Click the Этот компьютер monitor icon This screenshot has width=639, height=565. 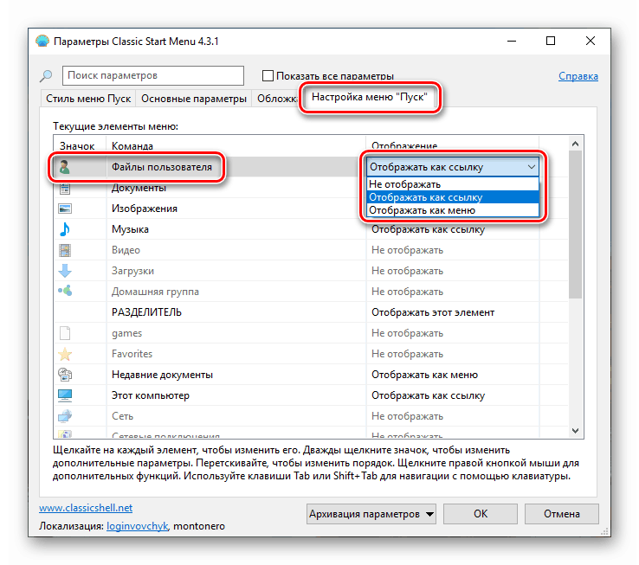point(65,395)
